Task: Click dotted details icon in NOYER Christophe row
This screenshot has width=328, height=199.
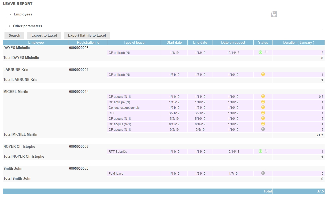Action: (266, 151)
